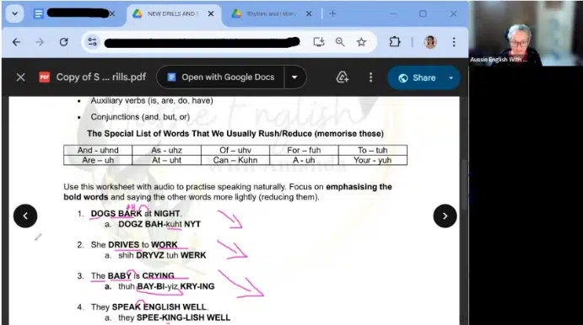Click table cell 'Of – uhv'
Screen dimensions: 583x325
click(x=235, y=150)
